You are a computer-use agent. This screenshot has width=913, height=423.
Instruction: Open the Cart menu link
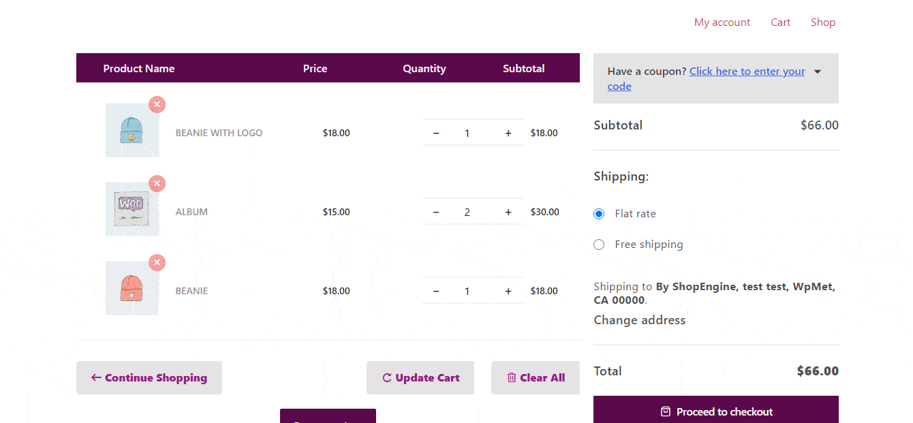click(780, 22)
